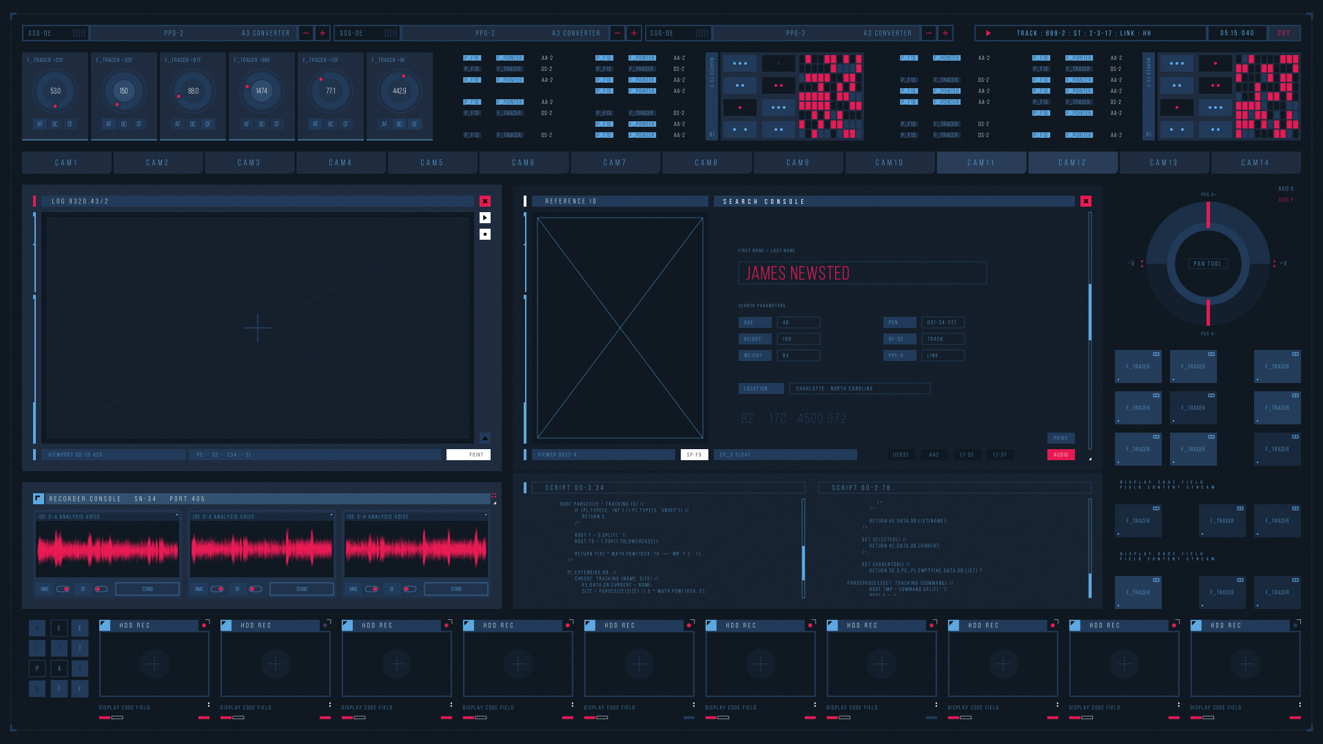Click the red AUDIO button
The image size is (1323, 744).
[1060, 455]
